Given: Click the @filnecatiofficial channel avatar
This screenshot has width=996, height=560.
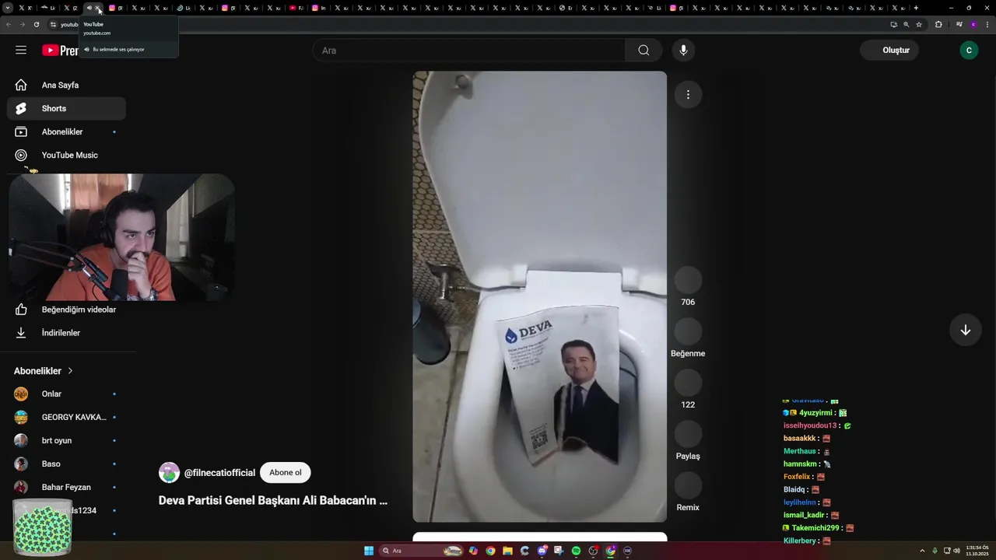Looking at the screenshot, I should 169,472.
